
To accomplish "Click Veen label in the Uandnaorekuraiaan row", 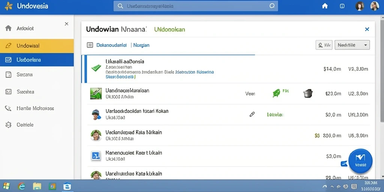I will point(250,93).
